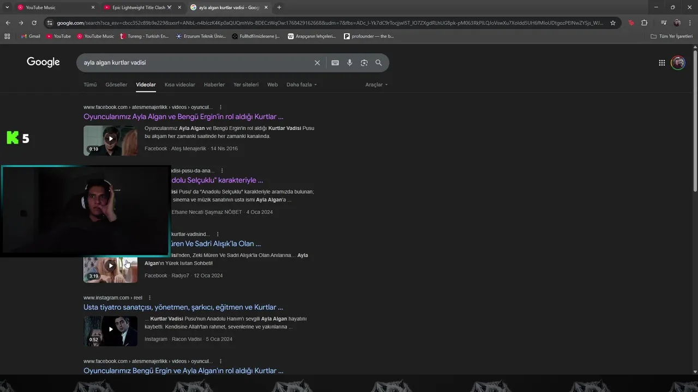
Task: Clear the search query with X icon
Action: [317, 63]
